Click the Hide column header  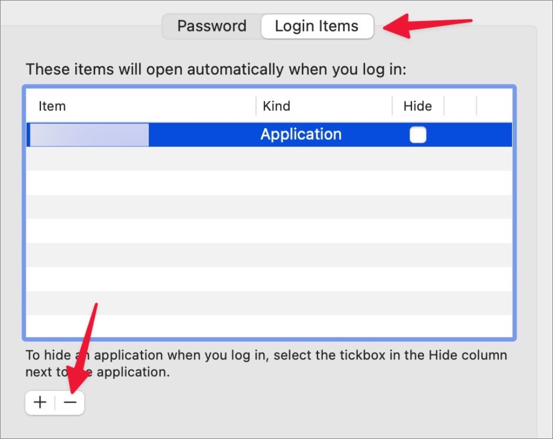418,106
